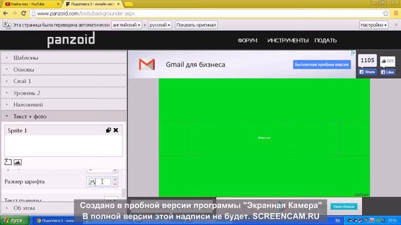Click Показать оригинал button
401x225 pixels.
[x=196, y=25]
